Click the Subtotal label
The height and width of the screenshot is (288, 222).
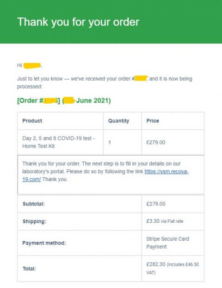coord(34,204)
